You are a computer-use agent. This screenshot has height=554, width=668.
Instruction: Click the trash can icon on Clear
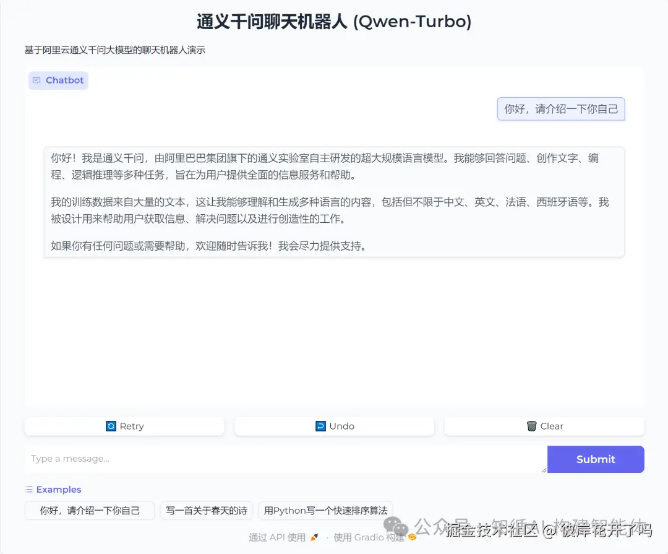pyautogui.click(x=532, y=426)
